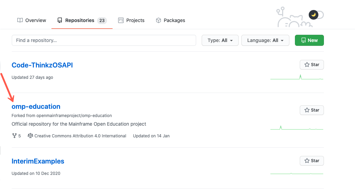
Task: Click 'Creative Commons Attribution 4.0 International' text
Action: point(80,136)
